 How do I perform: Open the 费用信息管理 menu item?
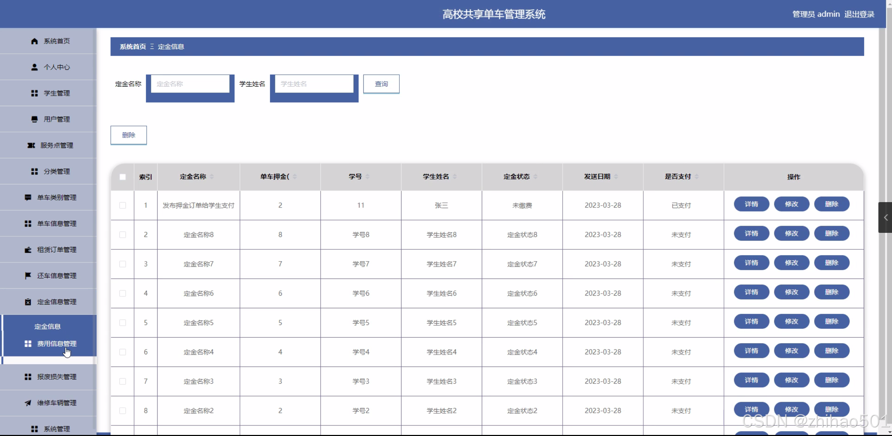(57, 344)
